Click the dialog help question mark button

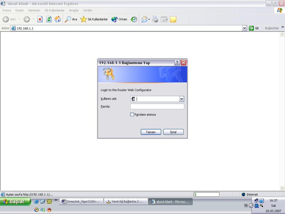177,63
